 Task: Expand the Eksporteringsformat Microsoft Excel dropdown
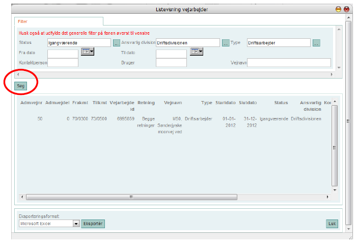click(76, 224)
